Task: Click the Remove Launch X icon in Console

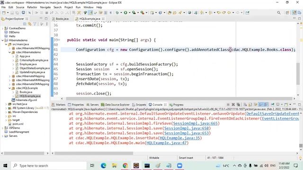Action: coord(233,104)
